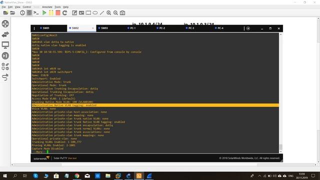Image resolution: width=320 pixels, height=180 pixels.
Task: Toggle show/hide interface labels icon
Action: click(29, 13)
